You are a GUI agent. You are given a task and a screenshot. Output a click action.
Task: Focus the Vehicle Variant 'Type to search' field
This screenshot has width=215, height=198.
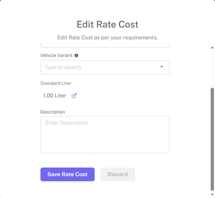105,67
